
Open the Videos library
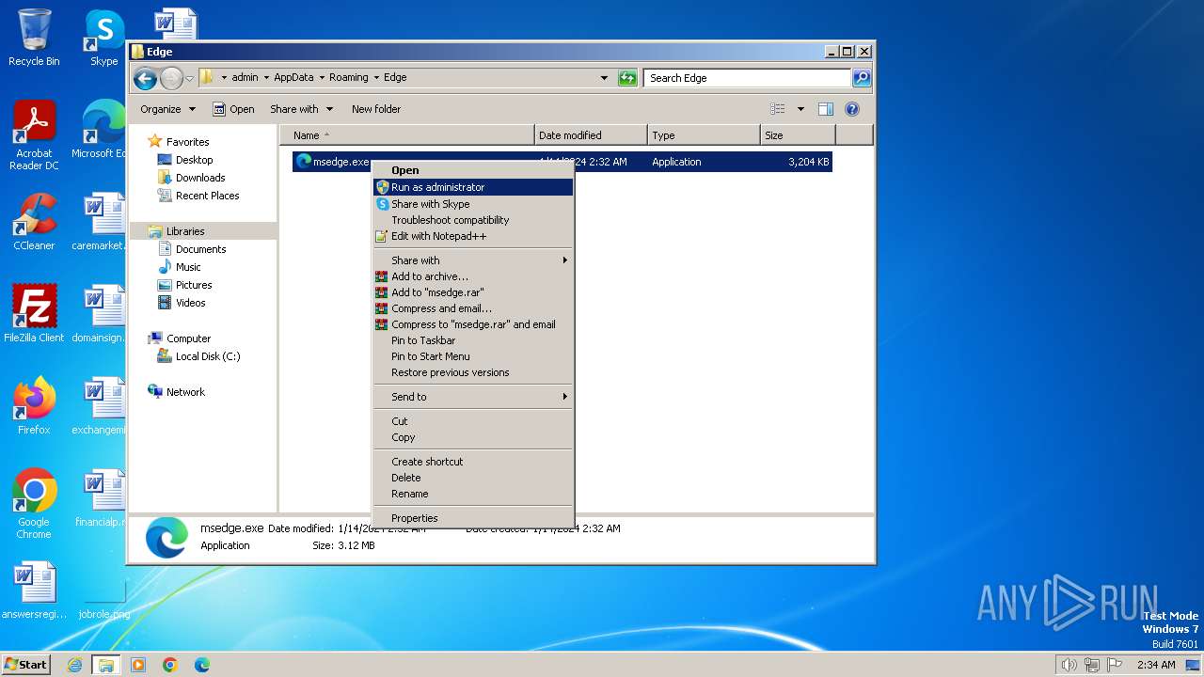(x=190, y=303)
